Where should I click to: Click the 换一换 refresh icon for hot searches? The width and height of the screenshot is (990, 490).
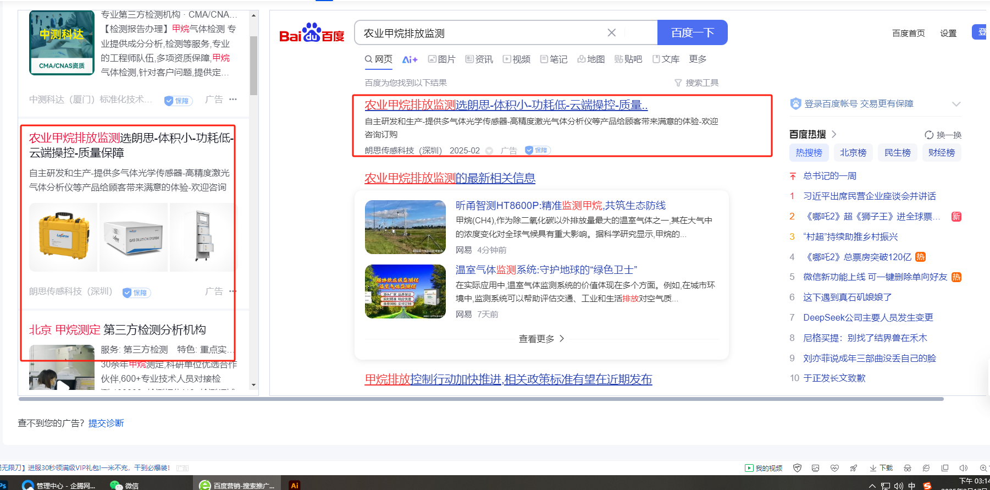pos(929,135)
